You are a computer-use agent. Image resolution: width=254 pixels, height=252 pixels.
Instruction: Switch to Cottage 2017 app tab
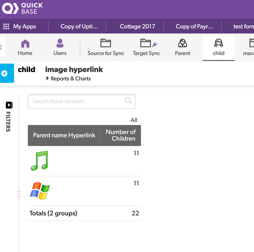pos(138,26)
